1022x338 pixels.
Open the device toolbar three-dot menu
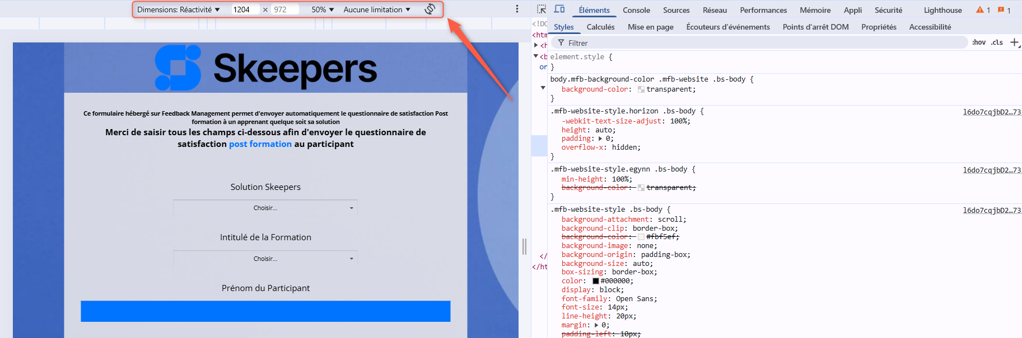pyautogui.click(x=517, y=9)
